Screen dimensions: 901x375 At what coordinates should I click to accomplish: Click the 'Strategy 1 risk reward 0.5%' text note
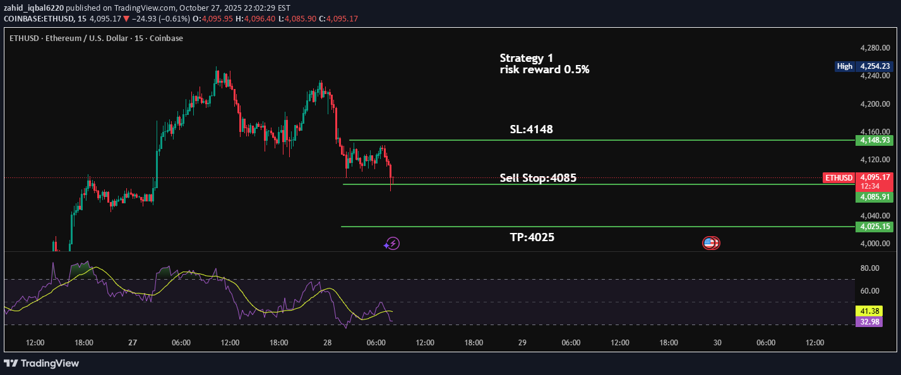coord(544,64)
